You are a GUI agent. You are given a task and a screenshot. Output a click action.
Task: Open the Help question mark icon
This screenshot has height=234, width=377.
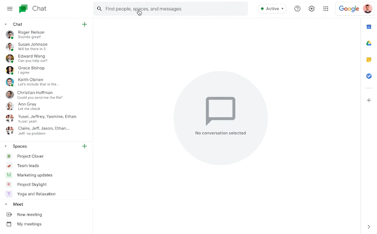297,9
